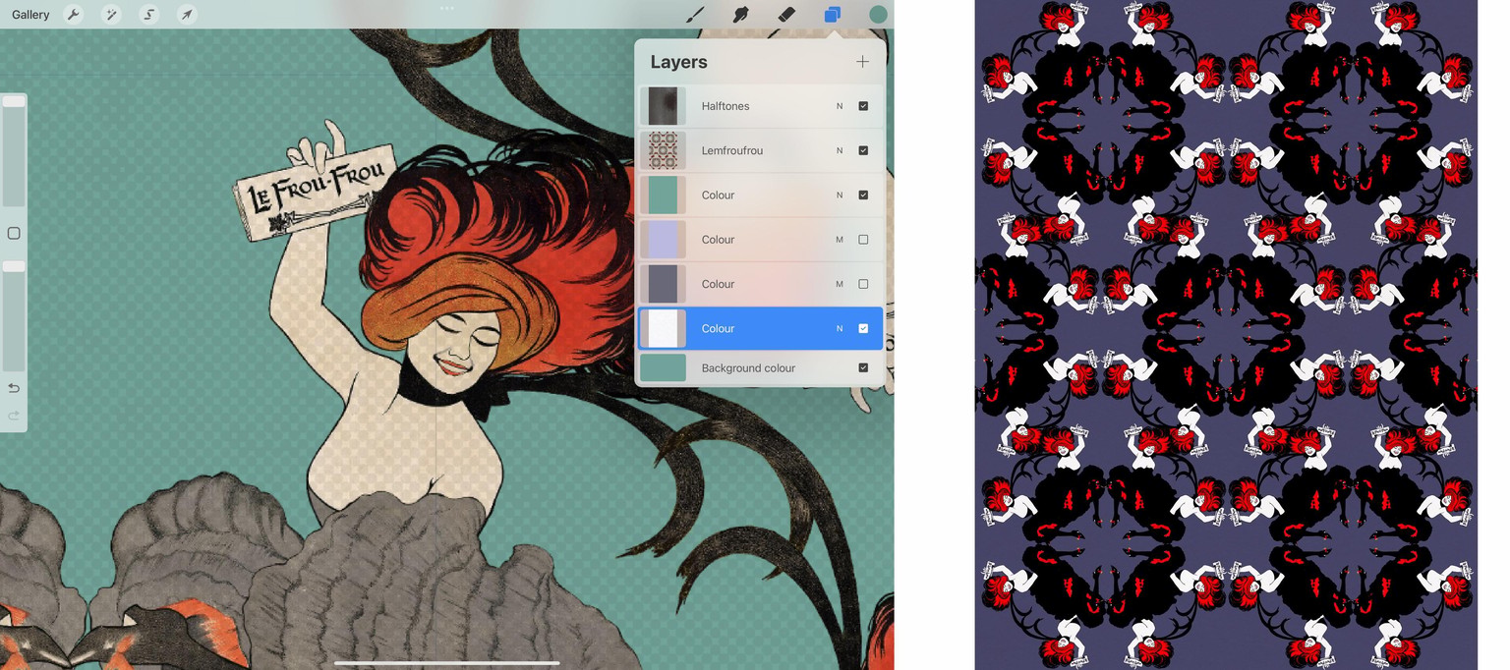This screenshot has height=670, width=1510.
Task: Click the repeating pattern preview image
Action: tap(1226, 335)
